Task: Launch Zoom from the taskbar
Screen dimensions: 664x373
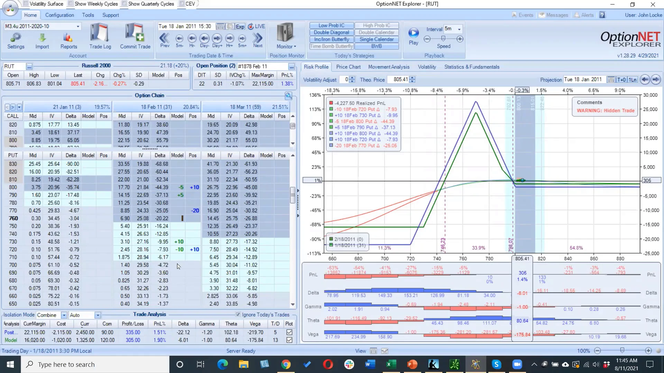Action: click(517, 364)
